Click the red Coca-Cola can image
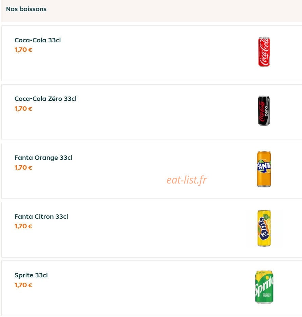The width and height of the screenshot is (302, 317). point(264,52)
